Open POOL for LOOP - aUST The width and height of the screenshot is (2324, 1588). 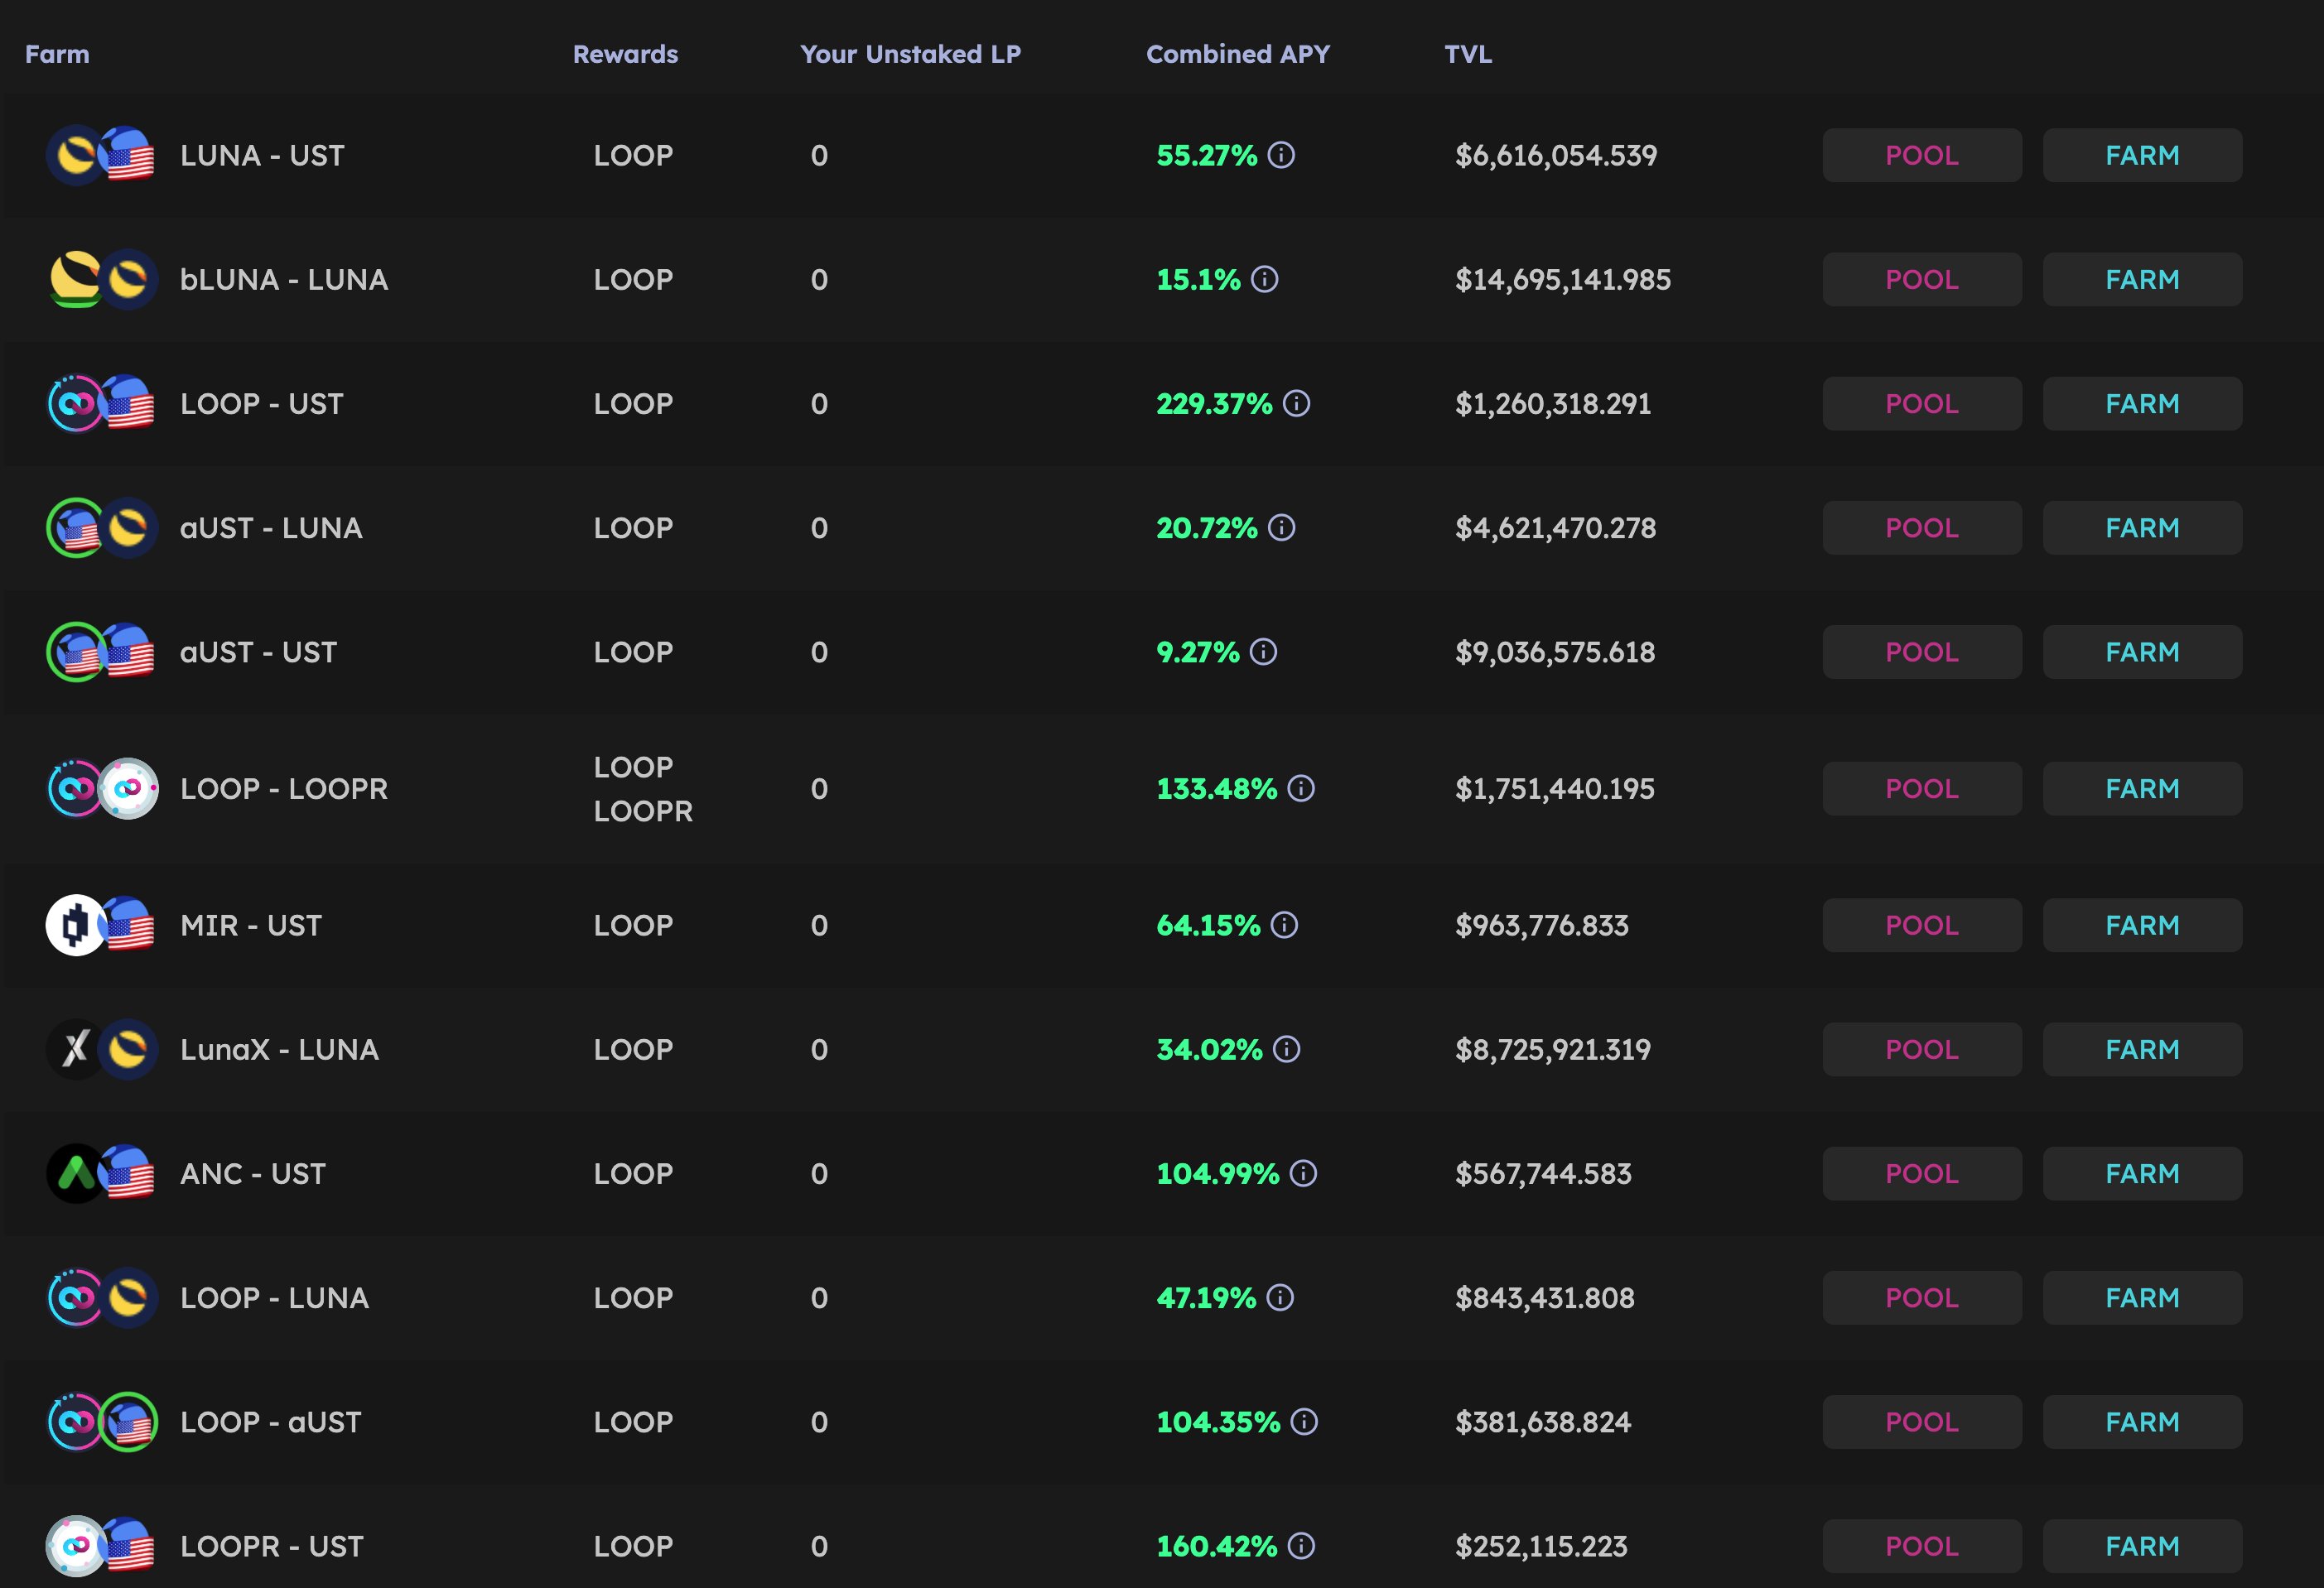coord(1922,1421)
